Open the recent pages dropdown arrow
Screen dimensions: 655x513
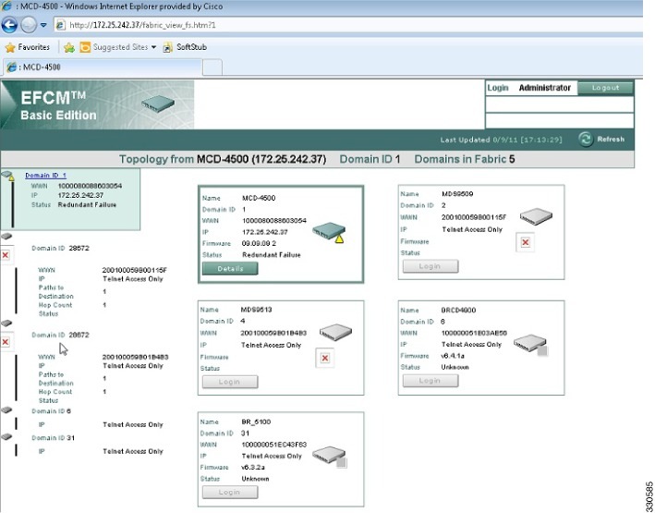(x=43, y=25)
